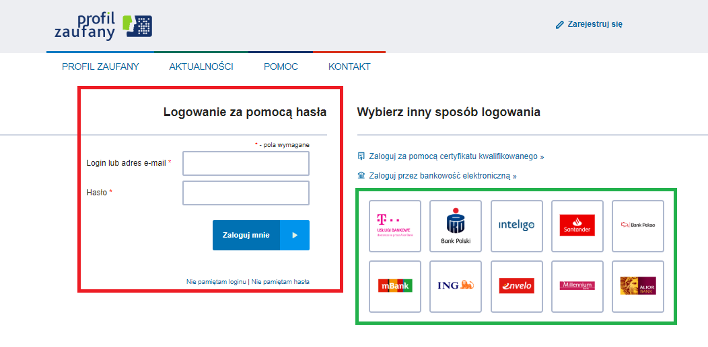Select the Santander bank tile
Screen dimensions: 708x347
[577, 226]
